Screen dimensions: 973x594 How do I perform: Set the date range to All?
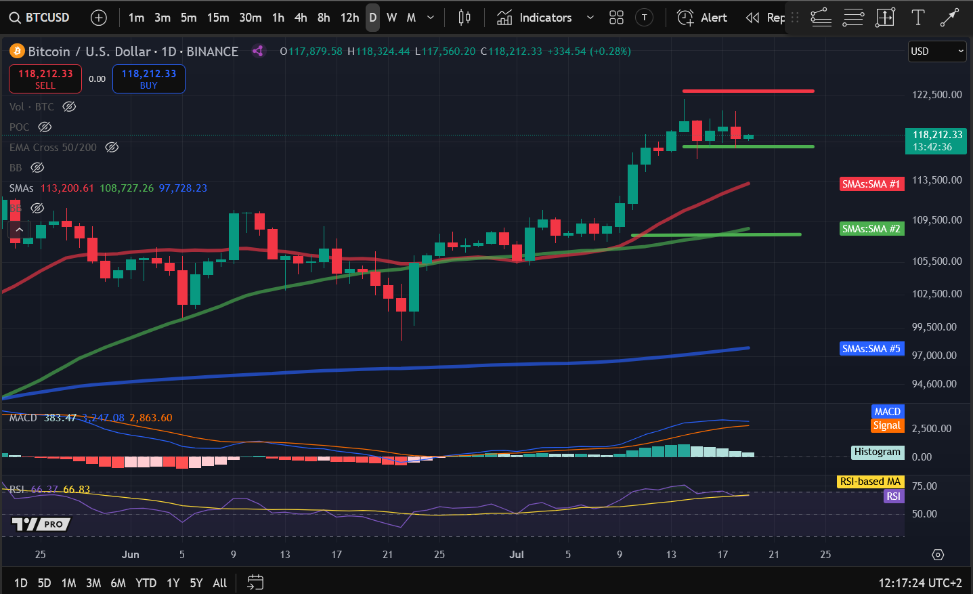(x=220, y=582)
